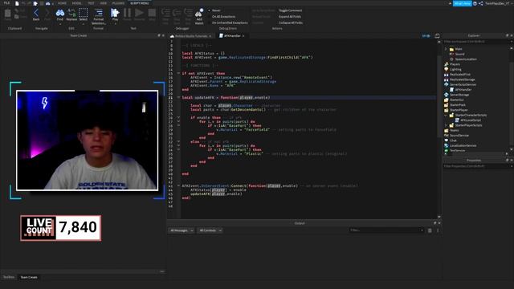The height and width of the screenshot is (289, 514).
Task: Expand StarterPlayerScripts in Explorer
Action: click(446, 125)
